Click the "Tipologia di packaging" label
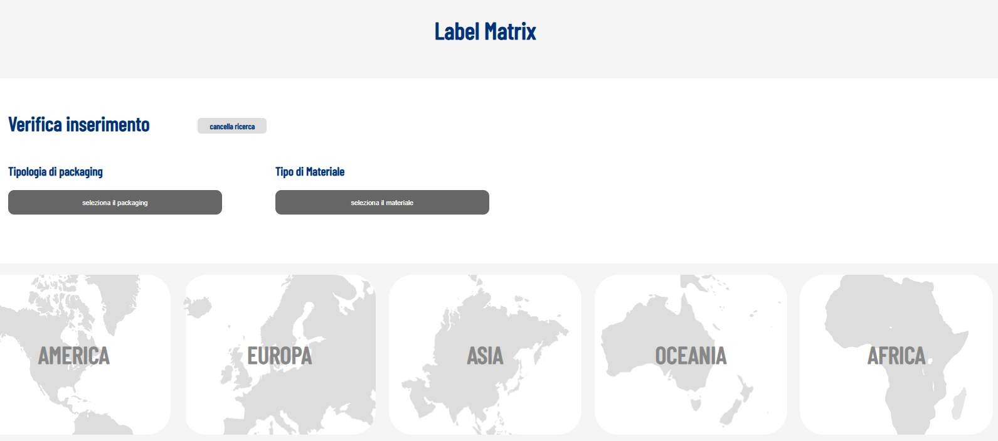 pyautogui.click(x=55, y=172)
